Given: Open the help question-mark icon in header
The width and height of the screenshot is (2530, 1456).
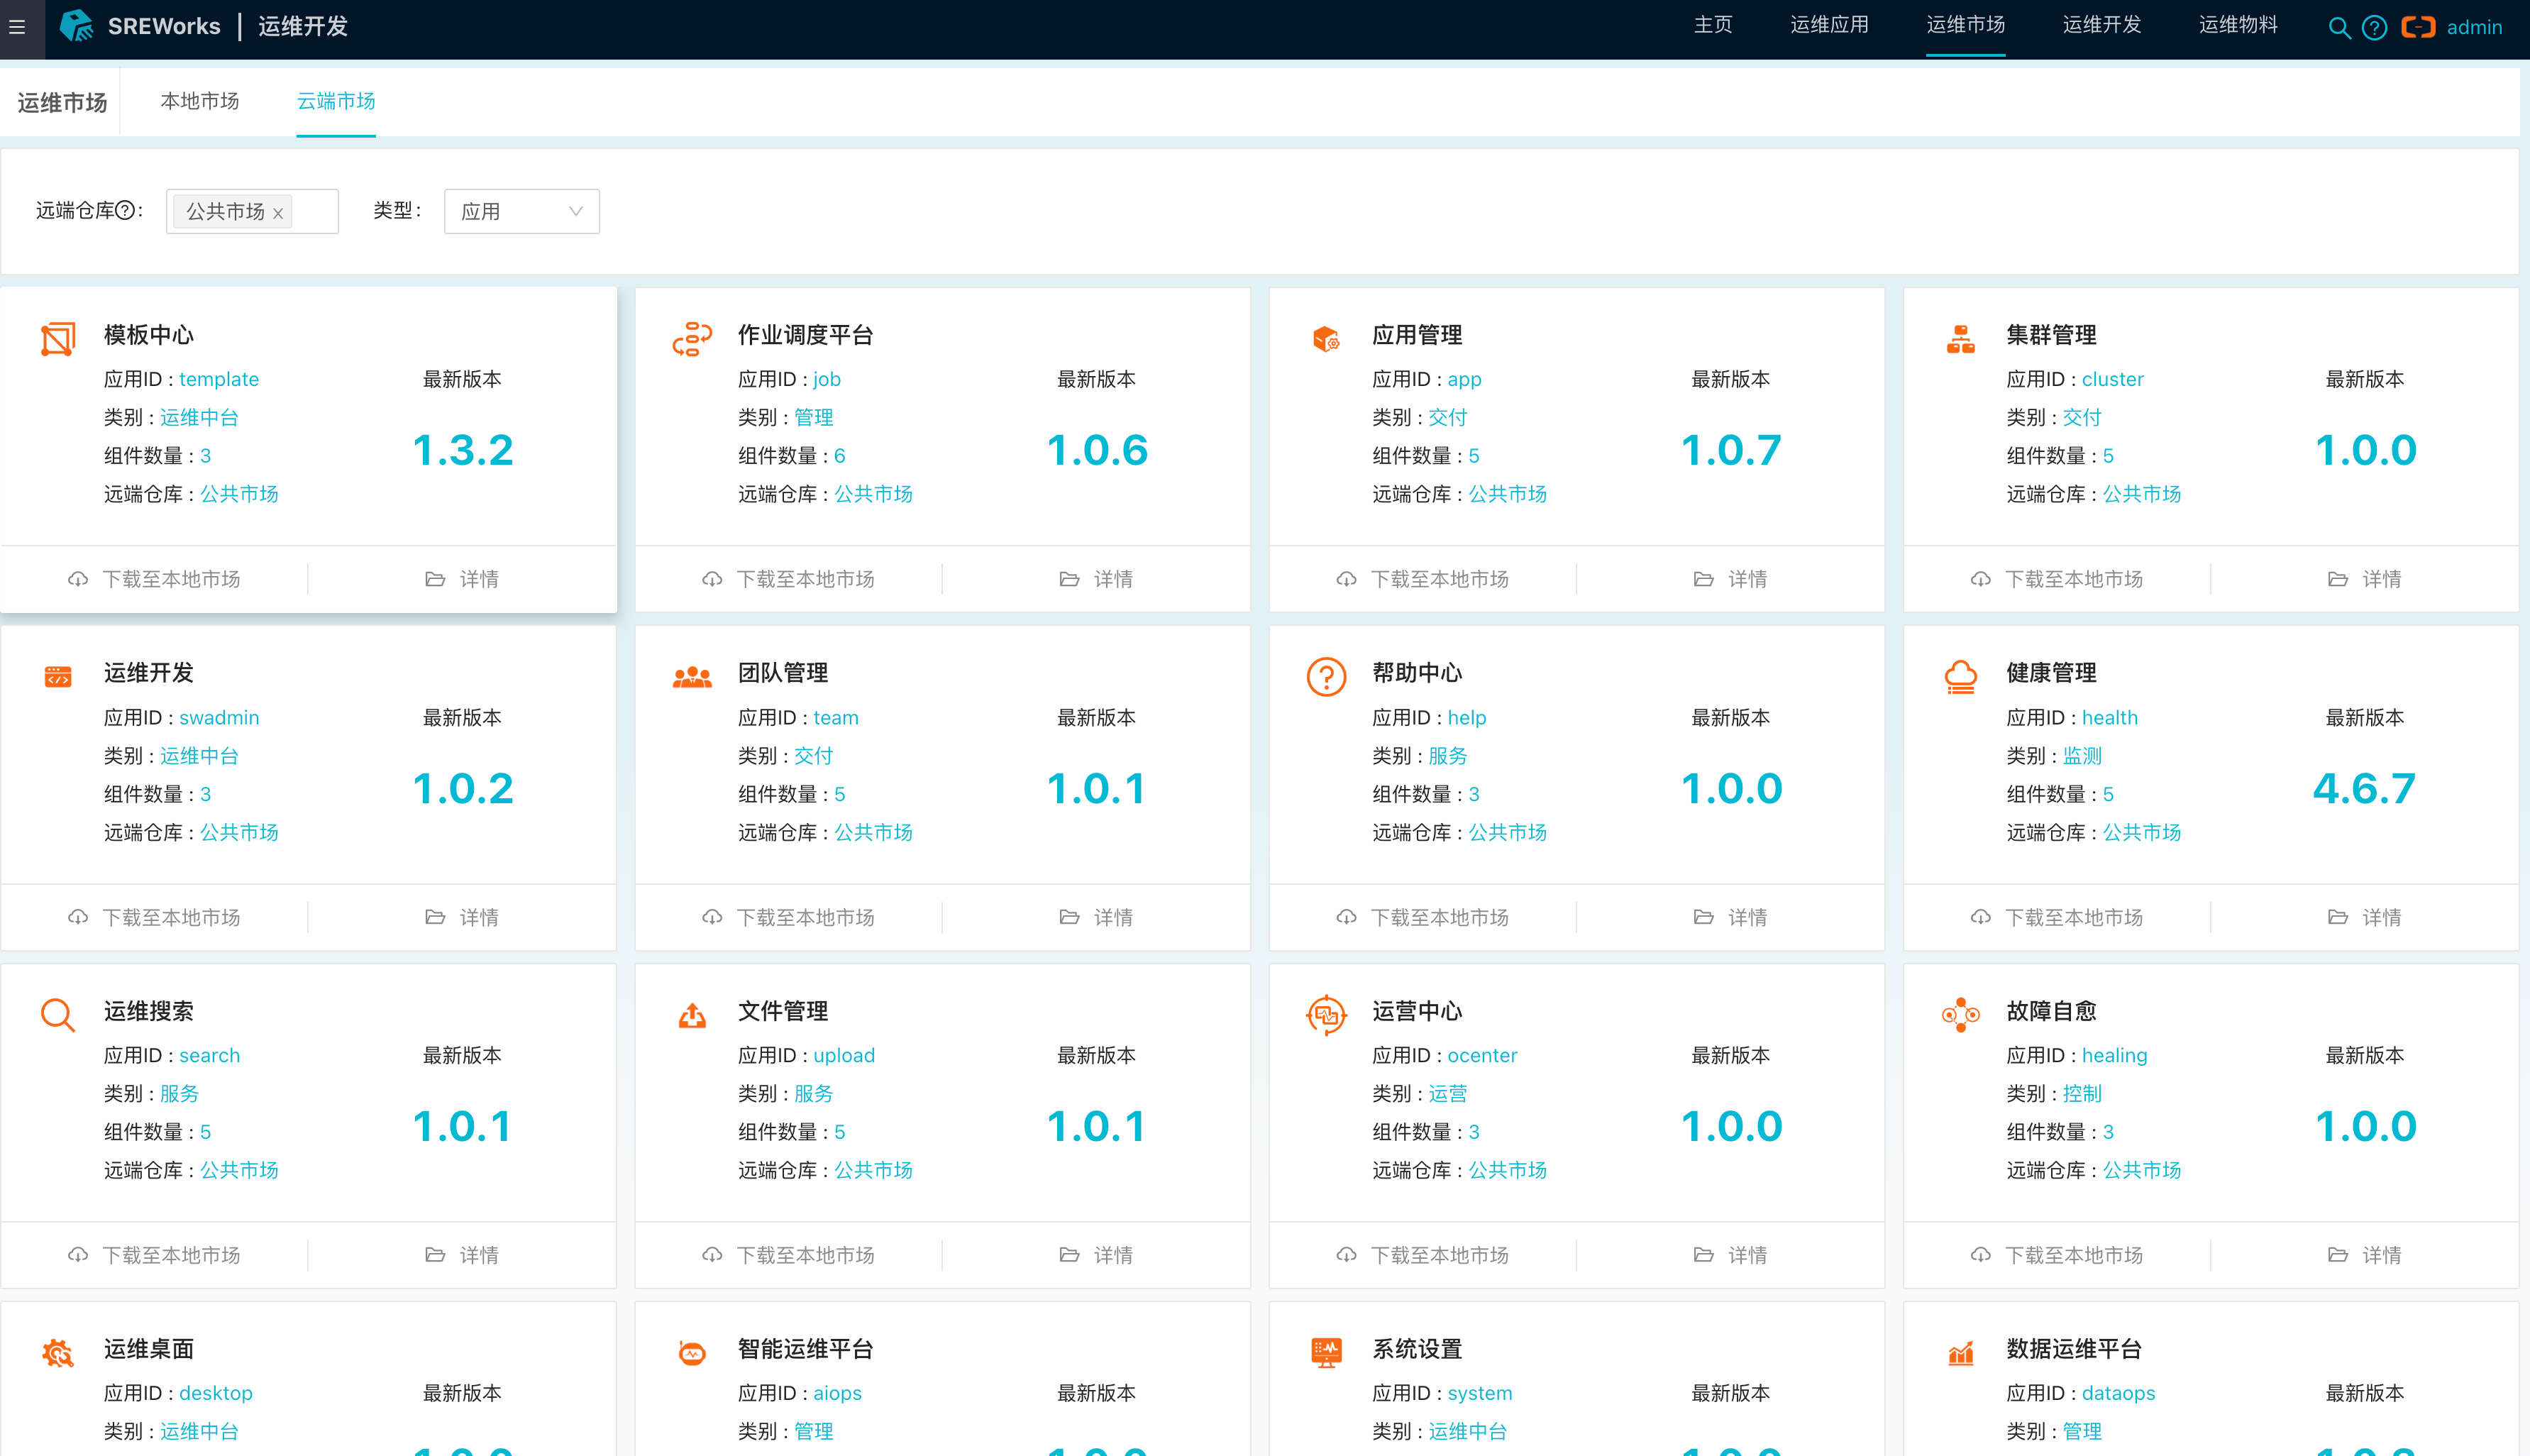Looking at the screenshot, I should click(x=2374, y=28).
